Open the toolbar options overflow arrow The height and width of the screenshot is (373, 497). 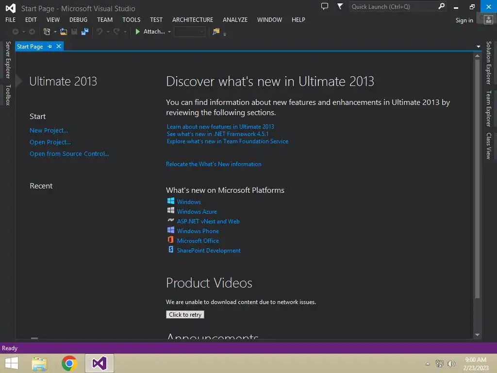coord(225,34)
